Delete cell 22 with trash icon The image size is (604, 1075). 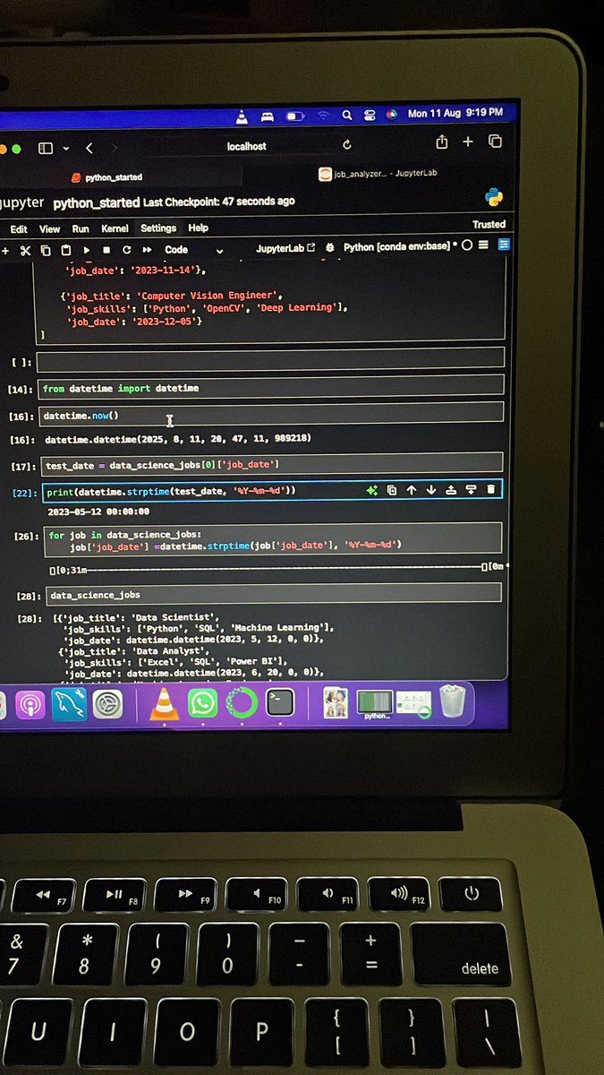click(x=490, y=489)
